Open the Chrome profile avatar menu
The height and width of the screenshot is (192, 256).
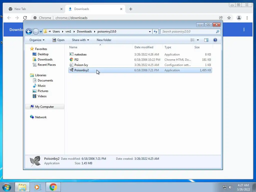pos(239,18)
